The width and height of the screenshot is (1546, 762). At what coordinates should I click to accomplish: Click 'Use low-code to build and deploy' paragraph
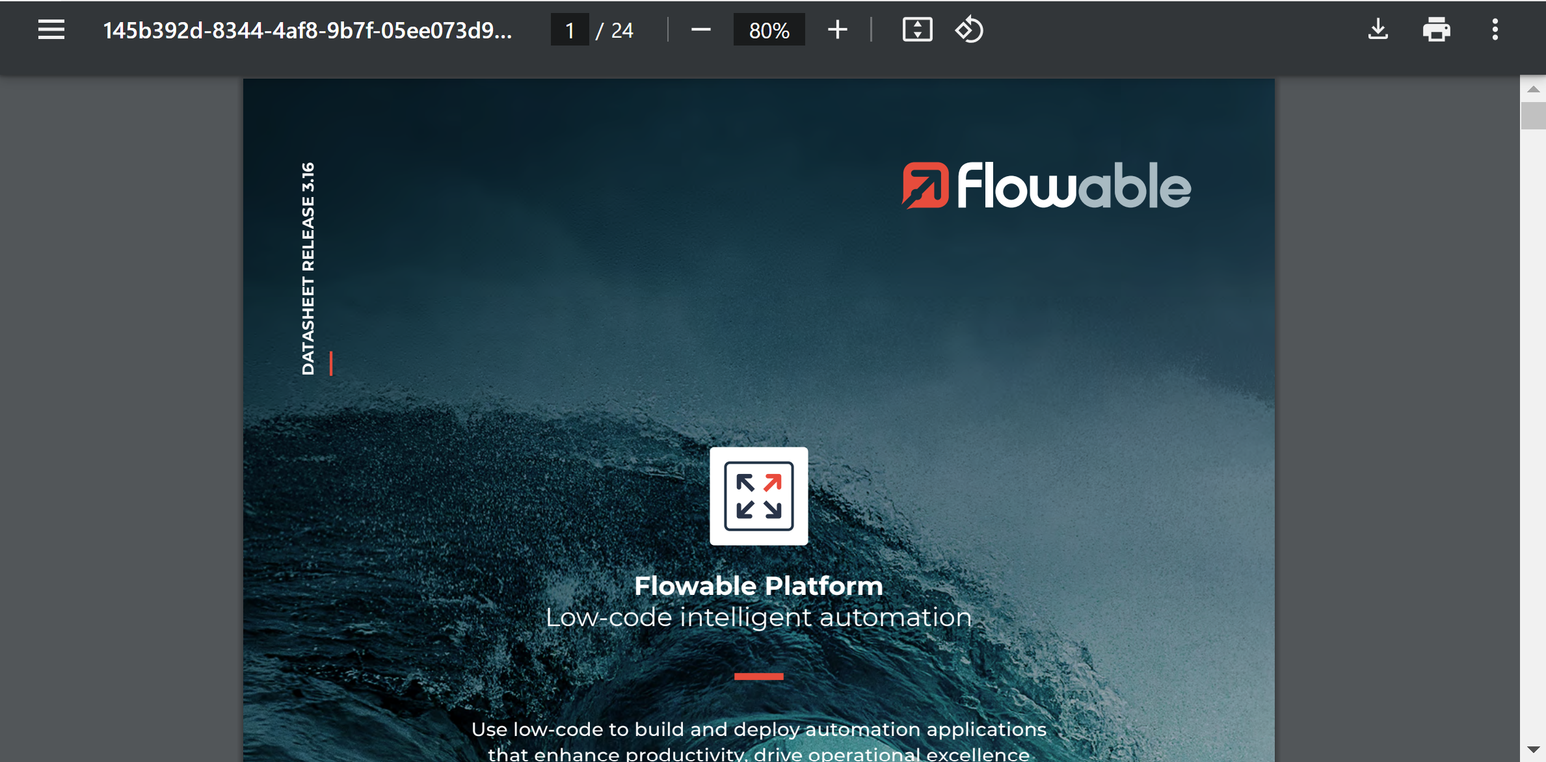pos(758,741)
